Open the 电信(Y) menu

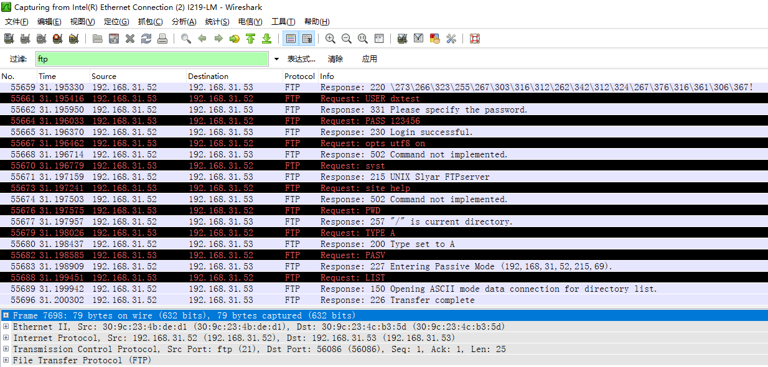[250, 22]
